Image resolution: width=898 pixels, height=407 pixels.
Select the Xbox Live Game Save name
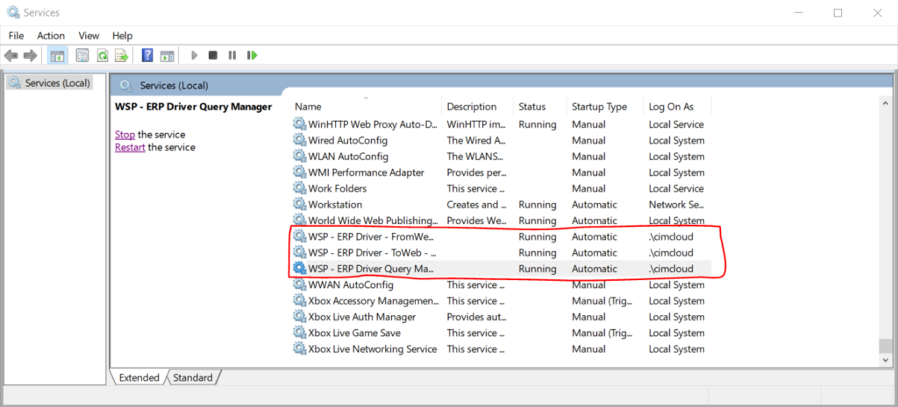click(354, 333)
